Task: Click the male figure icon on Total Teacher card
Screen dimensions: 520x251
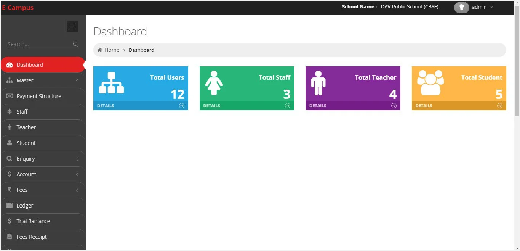Action: tap(318, 83)
